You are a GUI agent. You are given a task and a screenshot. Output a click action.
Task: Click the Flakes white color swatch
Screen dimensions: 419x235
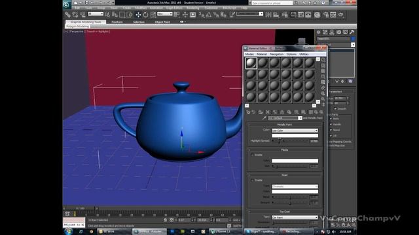coord(295,161)
